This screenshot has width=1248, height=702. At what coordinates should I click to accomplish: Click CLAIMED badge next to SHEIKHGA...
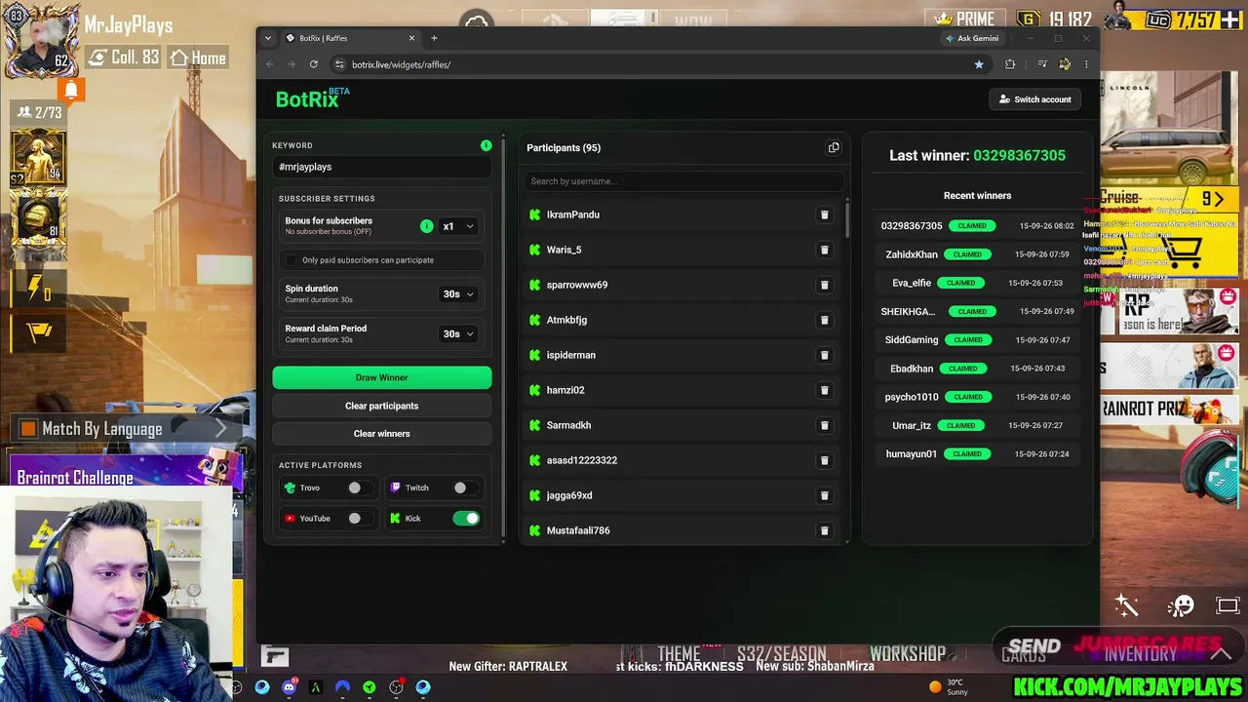[971, 312]
